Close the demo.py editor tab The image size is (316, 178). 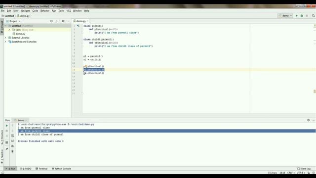[x=88, y=21]
